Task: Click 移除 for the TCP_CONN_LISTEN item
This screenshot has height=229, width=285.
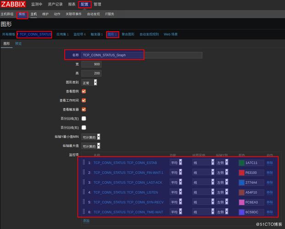Action: 270,192
